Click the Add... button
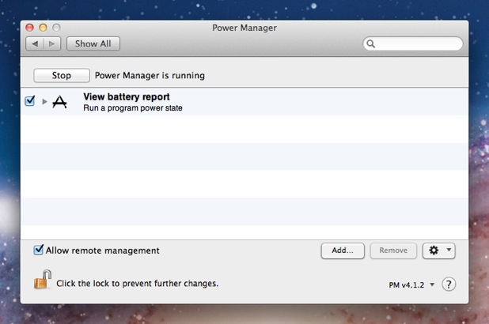Screen dimensions: 489x324 pyautogui.click(x=343, y=251)
